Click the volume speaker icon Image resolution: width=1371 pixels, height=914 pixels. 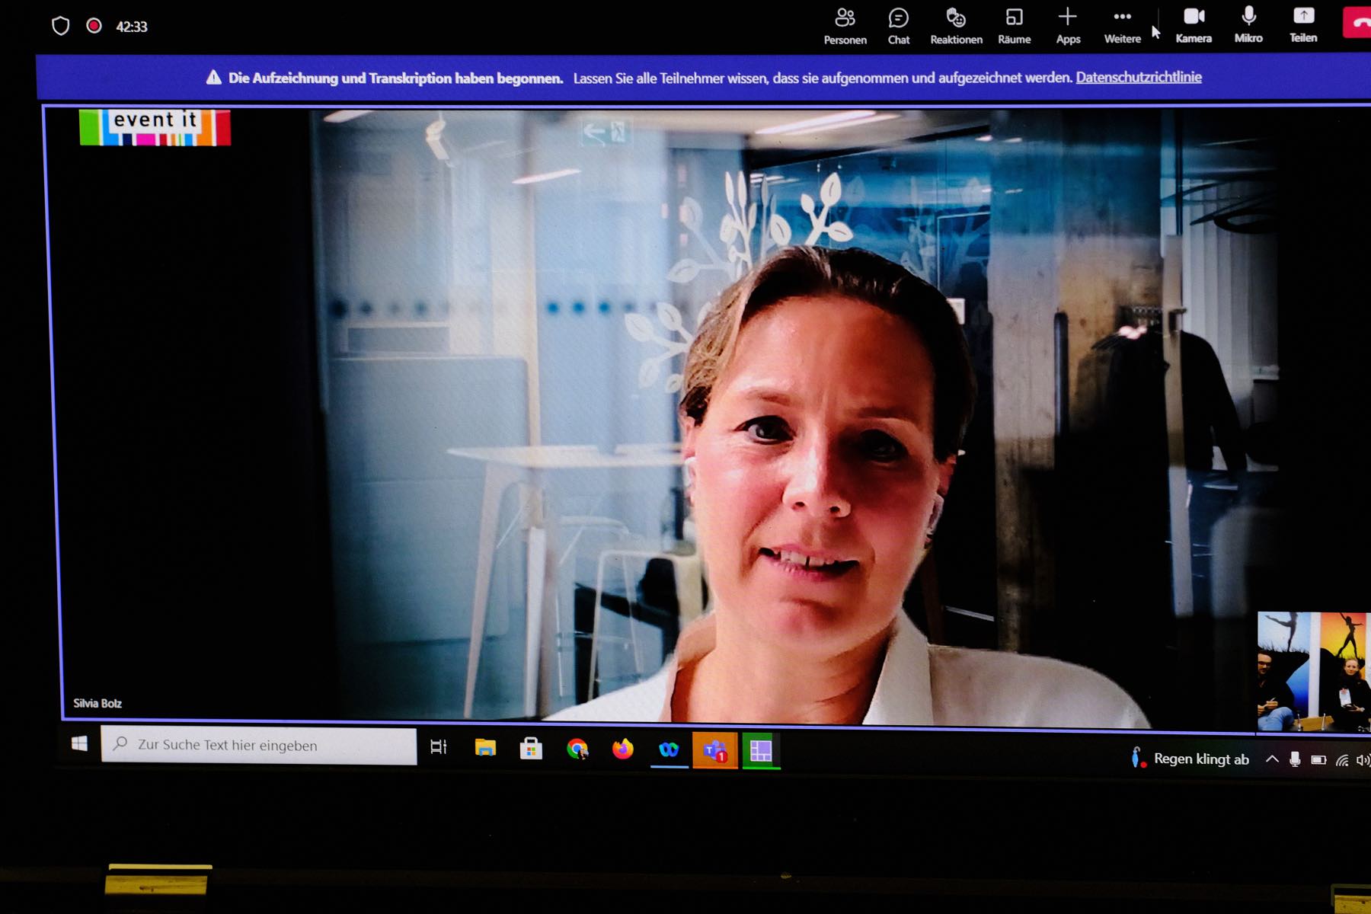click(x=1363, y=760)
